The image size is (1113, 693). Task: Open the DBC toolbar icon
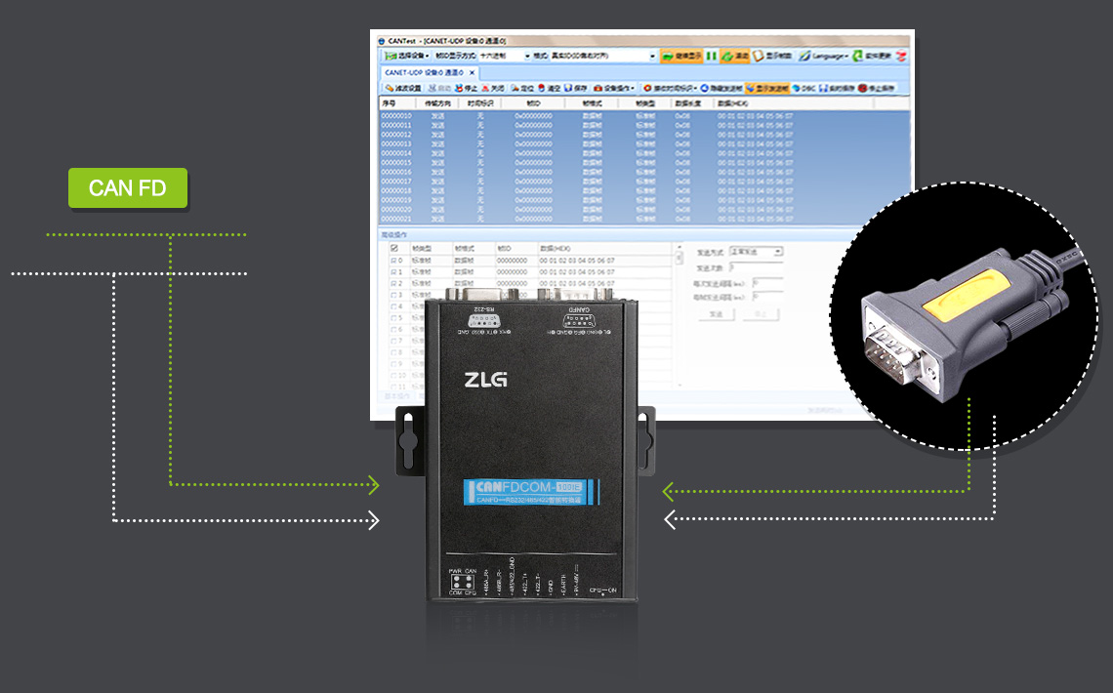click(803, 88)
